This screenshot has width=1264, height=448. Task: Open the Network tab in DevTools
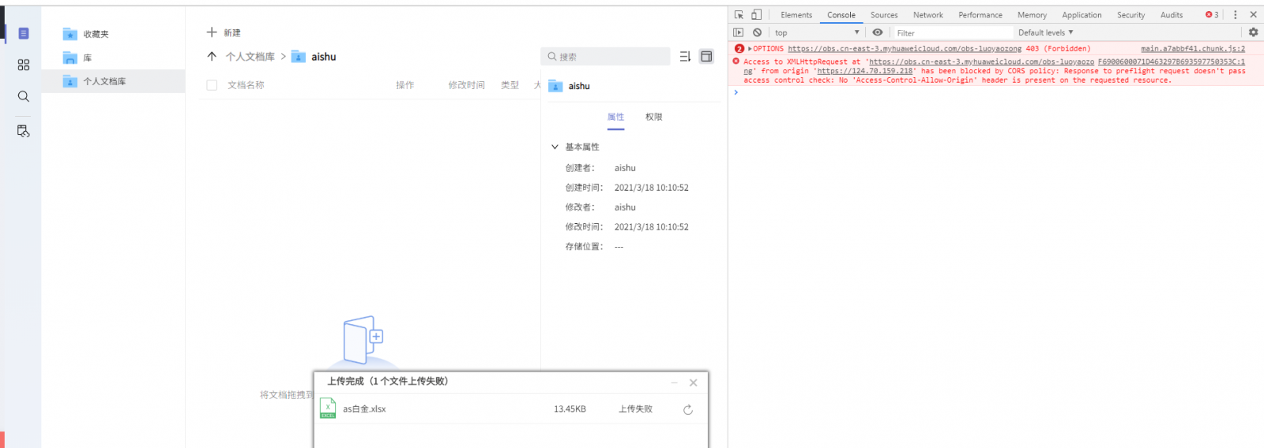click(x=928, y=15)
